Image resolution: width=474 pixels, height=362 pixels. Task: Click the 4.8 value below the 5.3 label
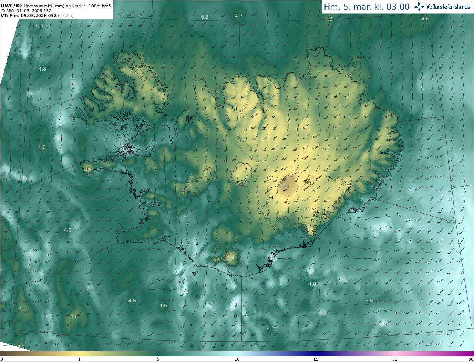pos(42,69)
